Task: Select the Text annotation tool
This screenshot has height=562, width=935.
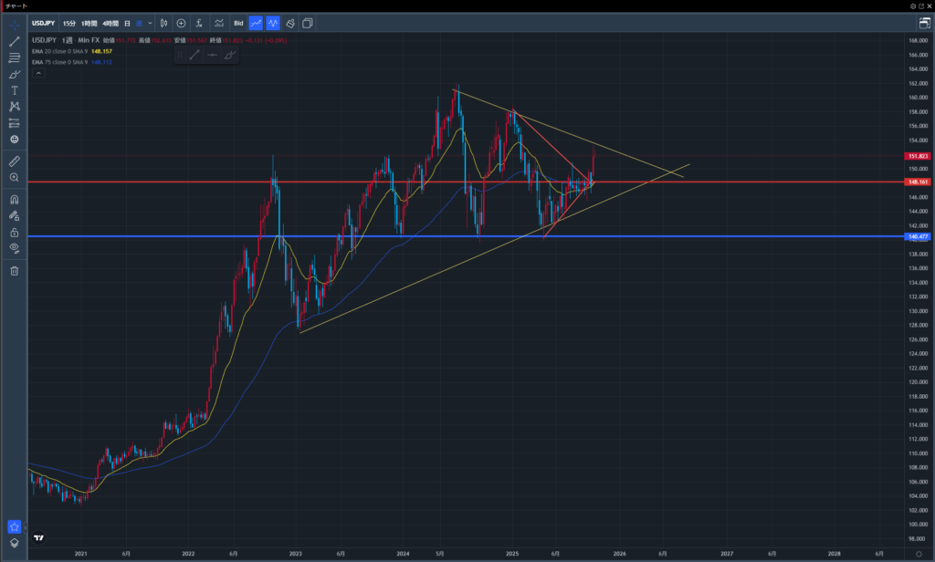Action: [x=15, y=90]
